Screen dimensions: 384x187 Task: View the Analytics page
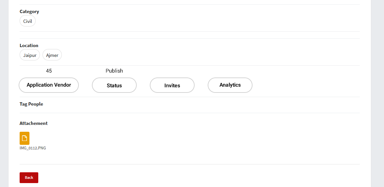(x=230, y=85)
